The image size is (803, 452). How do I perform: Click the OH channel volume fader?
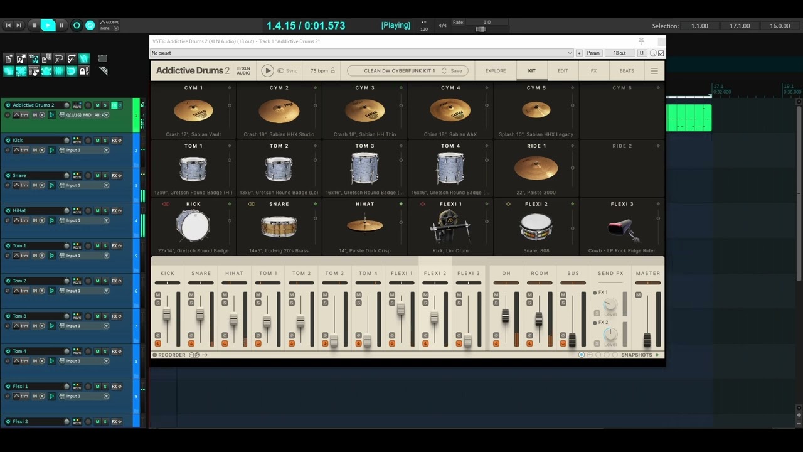point(505,316)
